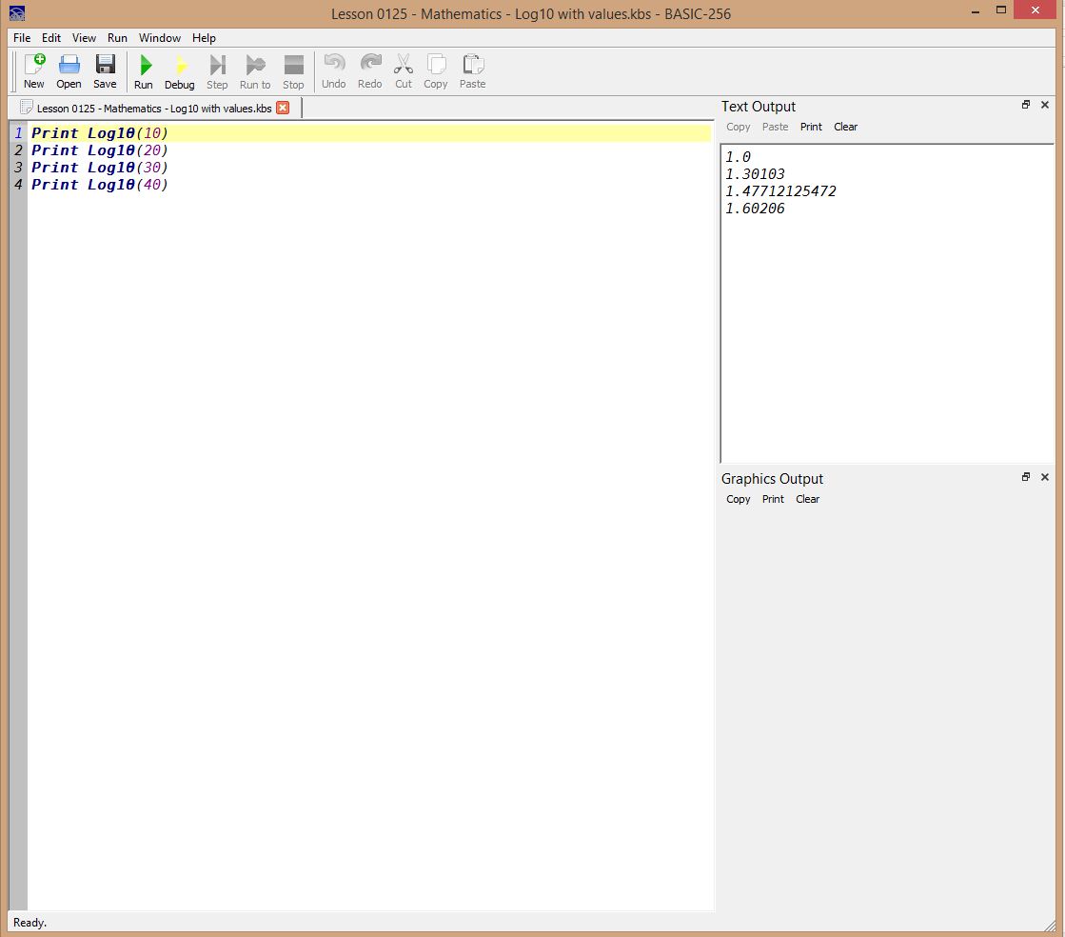Viewport: 1065px width, 937px height.
Task: Click the Cut scissors icon
Action: 404,66
